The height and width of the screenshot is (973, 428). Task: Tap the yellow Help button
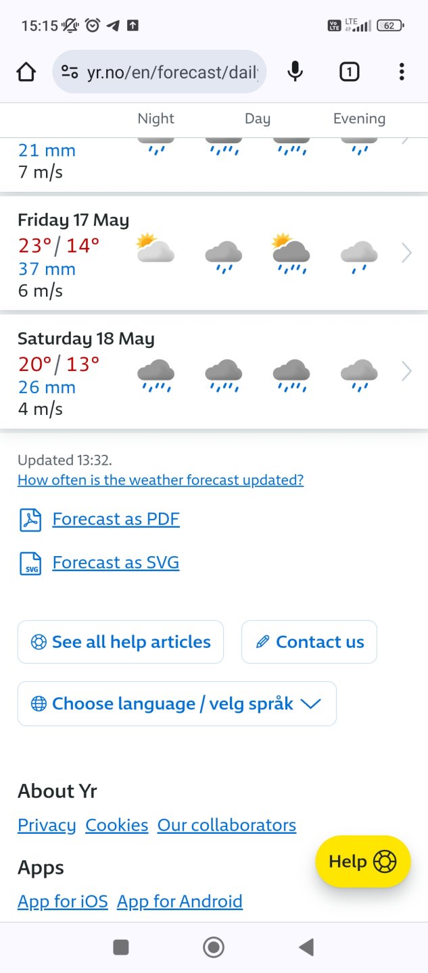click(362, 862)
